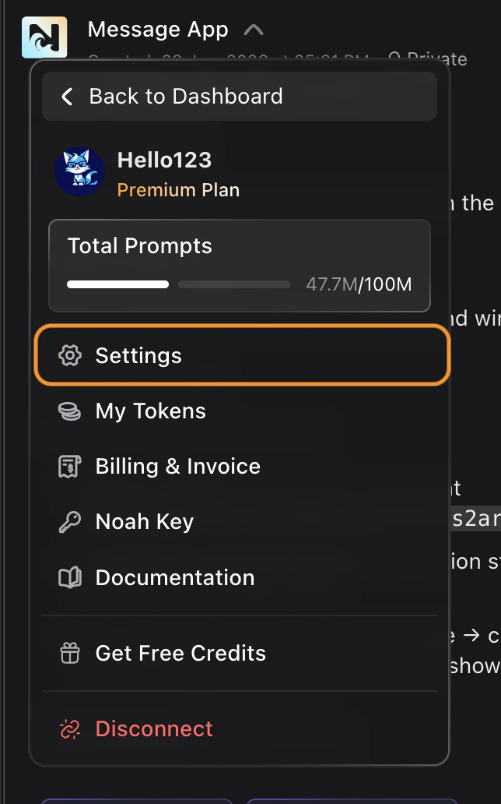Choose Billing & Invoice menu item

pyautogui.click(x=177, y=466)
